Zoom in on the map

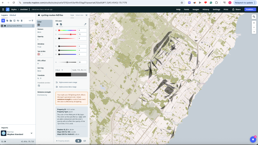click(254, 23)
